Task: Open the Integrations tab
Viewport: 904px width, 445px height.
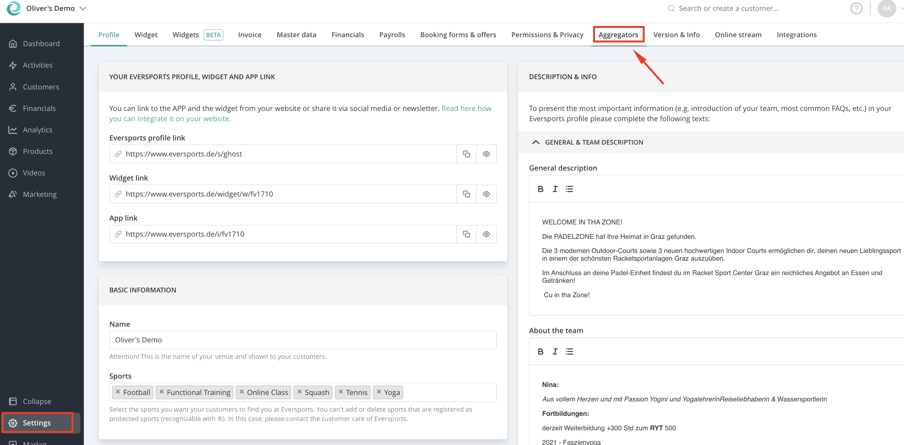Action: point(797,35)
